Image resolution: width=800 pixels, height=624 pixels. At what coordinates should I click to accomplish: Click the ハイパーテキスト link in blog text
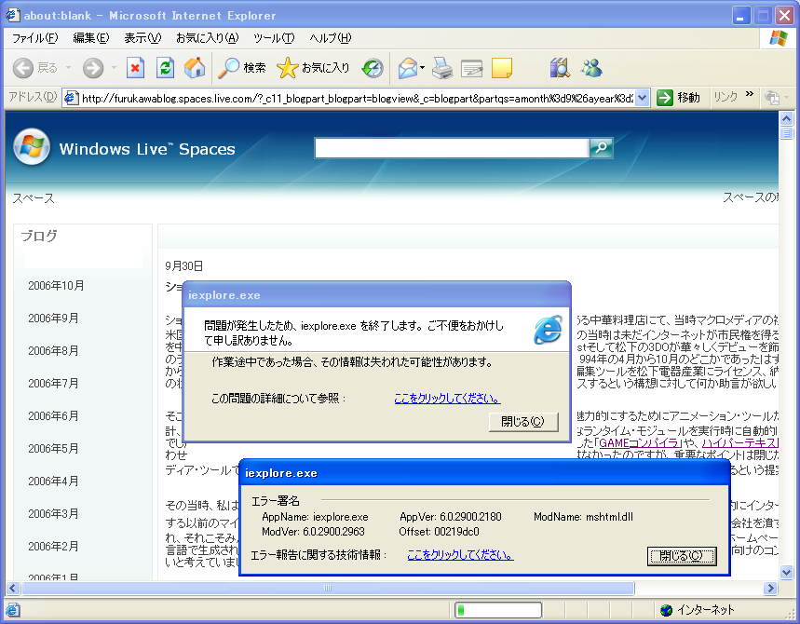coord(740,443)
